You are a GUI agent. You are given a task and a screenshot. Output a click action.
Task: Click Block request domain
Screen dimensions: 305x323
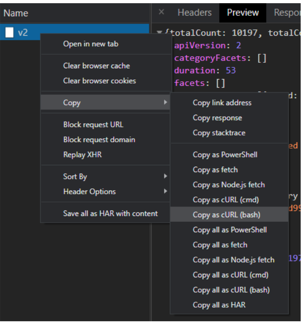click(99, 140)
